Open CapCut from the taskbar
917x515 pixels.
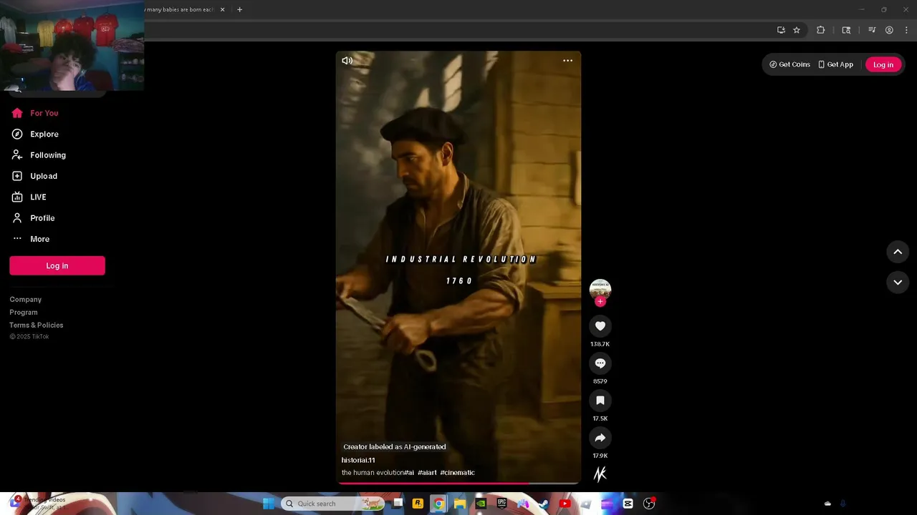(x=628, y=504)
